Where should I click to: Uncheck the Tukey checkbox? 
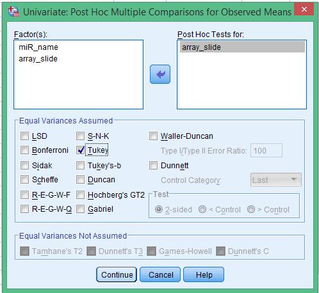click(80, 150)
